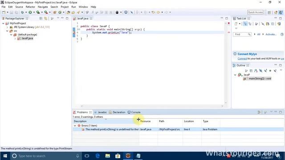Click the Activate... link in Task List
Image resolution: width=285 pixels, height=160 pixels.
pyautogui.click(x=271, y=34)
